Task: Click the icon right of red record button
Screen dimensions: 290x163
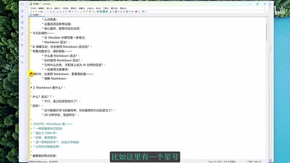Action: (139, 11)
